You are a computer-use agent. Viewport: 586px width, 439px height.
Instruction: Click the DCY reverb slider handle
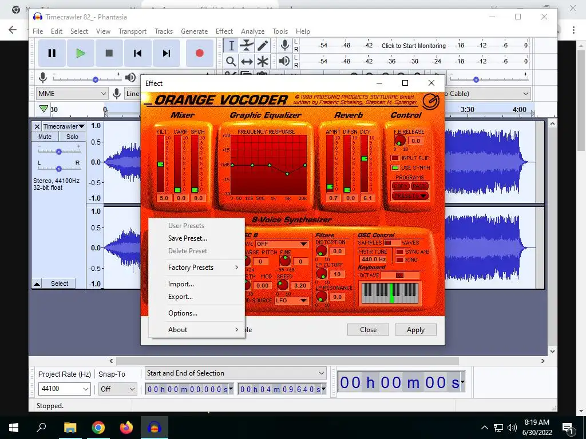[364, 159]
